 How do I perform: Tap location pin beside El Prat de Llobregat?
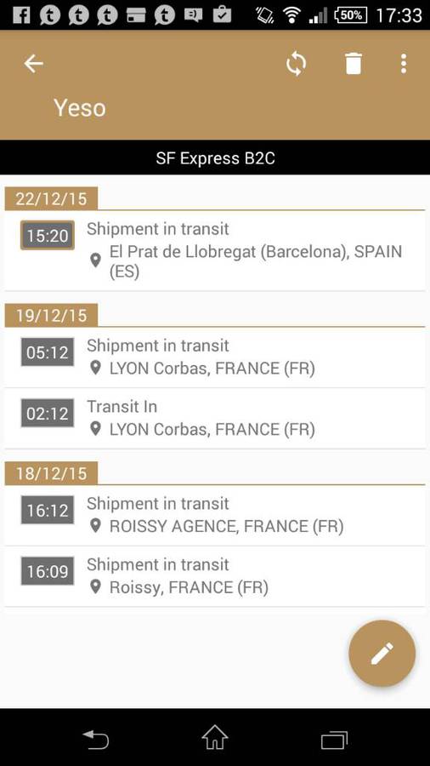coord(95,260)
